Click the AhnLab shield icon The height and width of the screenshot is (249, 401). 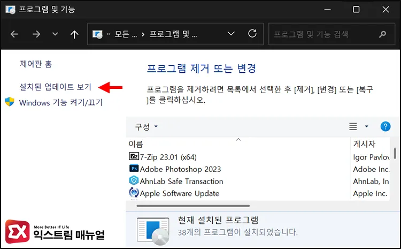134,180
